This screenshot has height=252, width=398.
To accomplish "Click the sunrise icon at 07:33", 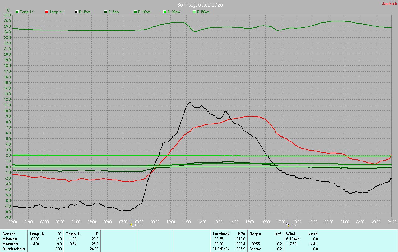I will (x=132, y=225).
